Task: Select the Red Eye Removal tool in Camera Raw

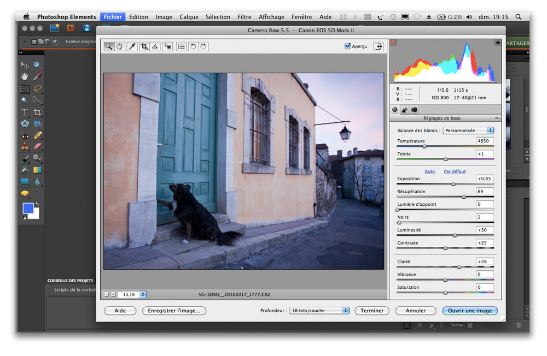Action: [168, 46]
